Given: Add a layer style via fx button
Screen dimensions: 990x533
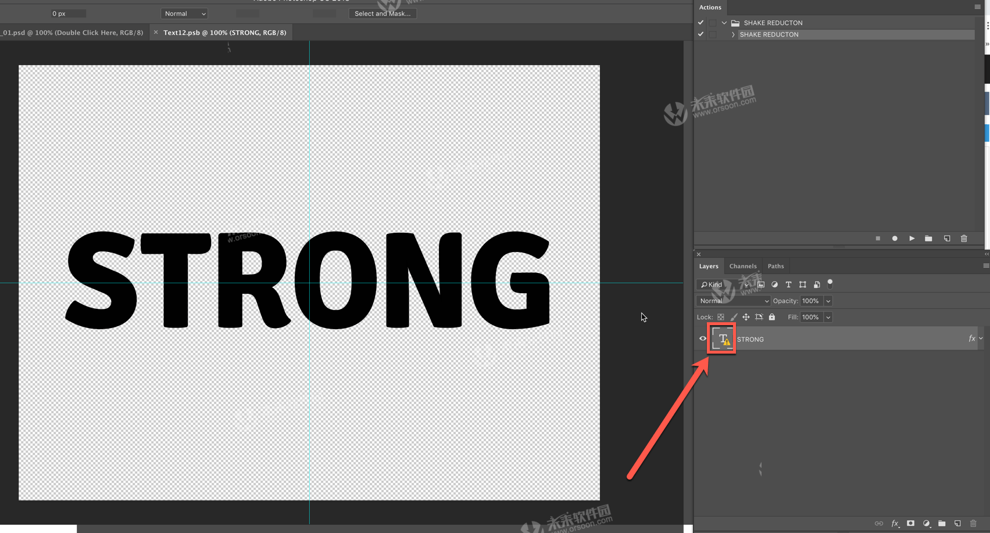Looking at the screenshot, I should (x=895, y=524).
